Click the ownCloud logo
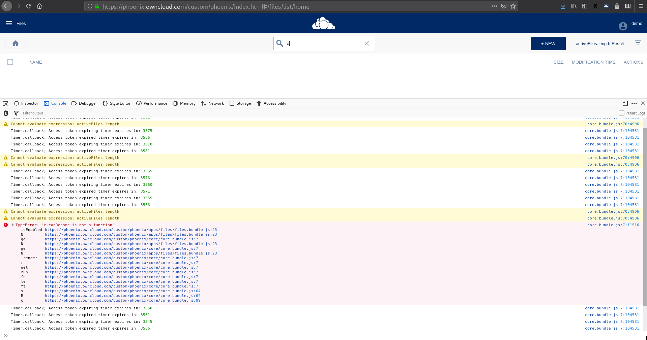Image resolution: width=647 pixels, height=340 pixels. coord(323,23)
